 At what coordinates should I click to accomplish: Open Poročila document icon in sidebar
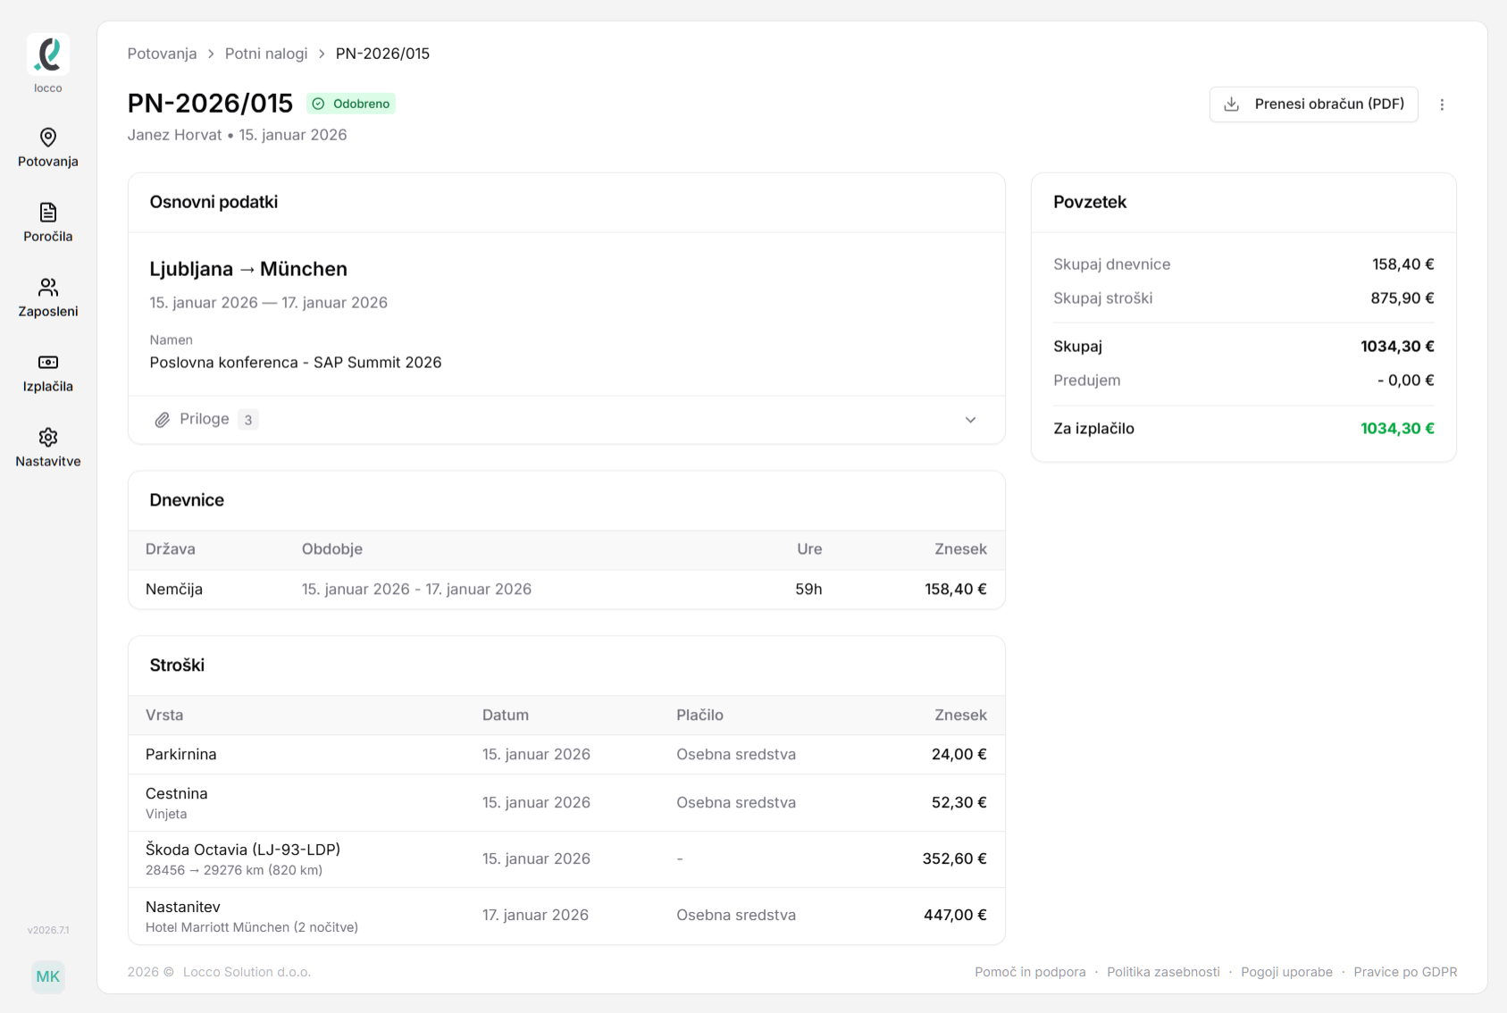[48, 212]
